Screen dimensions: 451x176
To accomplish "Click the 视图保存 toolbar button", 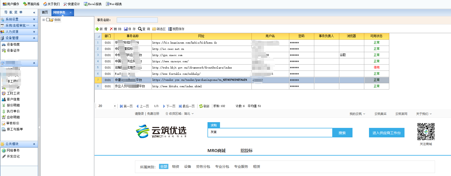I will (176, 29).
